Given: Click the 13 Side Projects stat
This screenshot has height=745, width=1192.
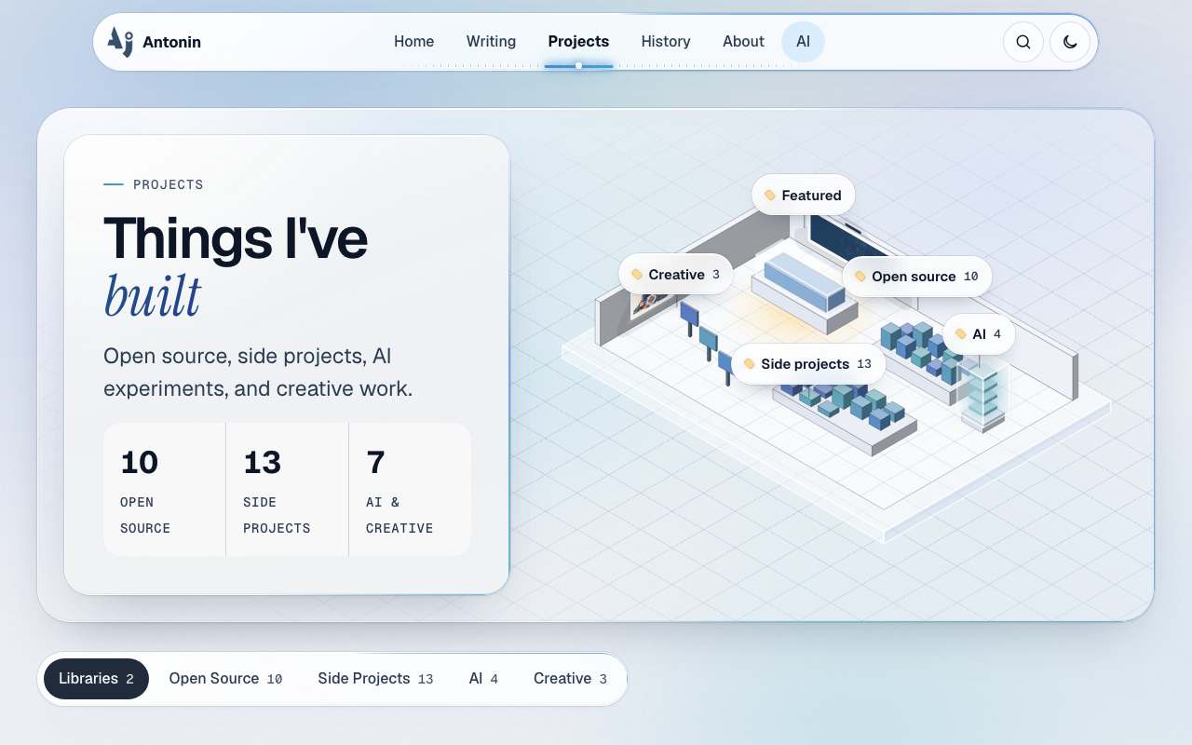Looking at the screenshot, I should point(288,490).
